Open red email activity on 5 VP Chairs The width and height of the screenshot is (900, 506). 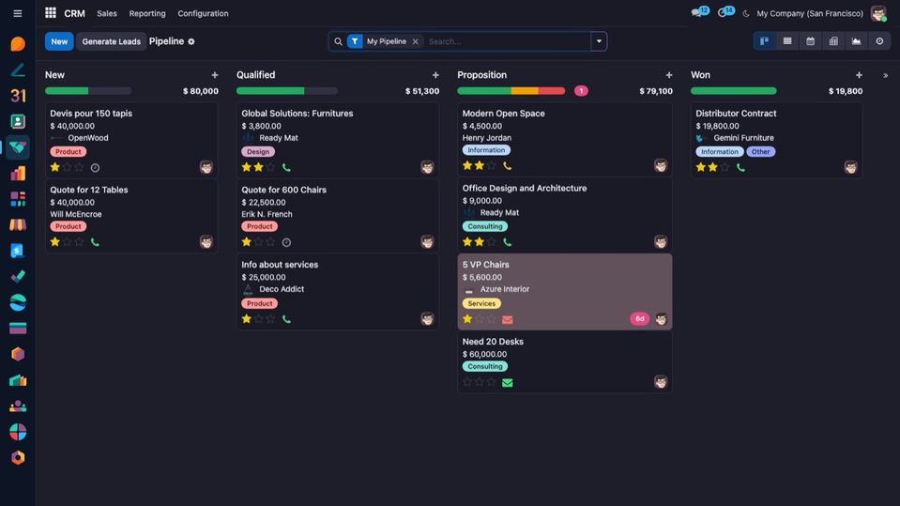(x=508, y=319)
